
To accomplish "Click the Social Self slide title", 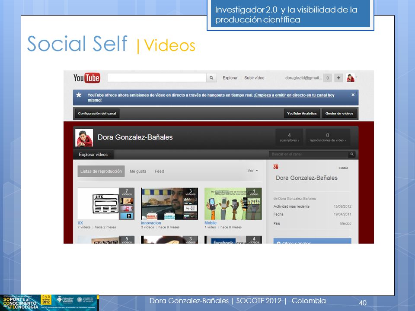I will coord(77,44).
